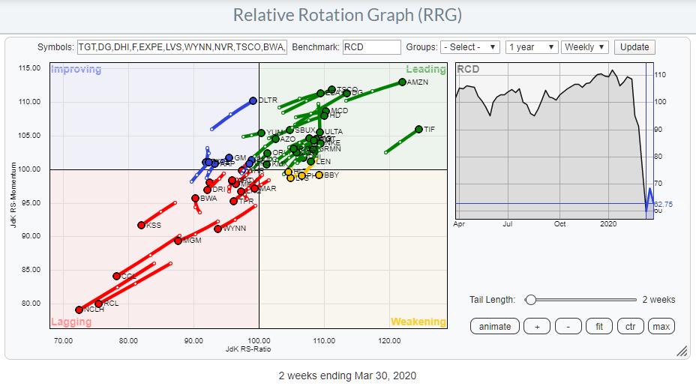Click the DLTR blue data point
This screenshot has width=696, height=386.
[x=253, y=100]
